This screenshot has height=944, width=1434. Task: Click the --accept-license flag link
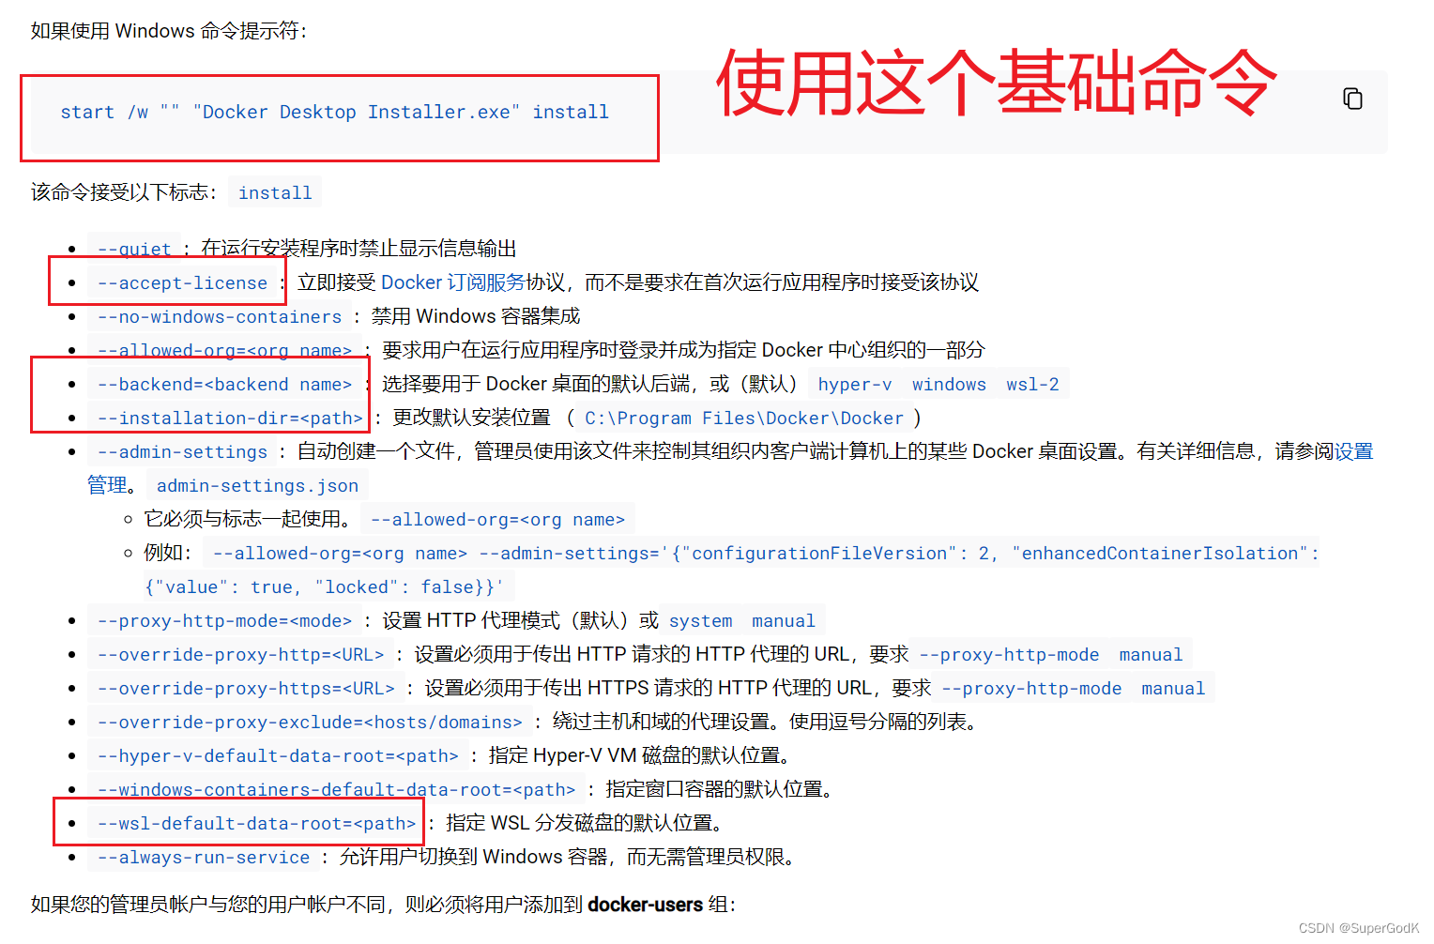(181, 282)
